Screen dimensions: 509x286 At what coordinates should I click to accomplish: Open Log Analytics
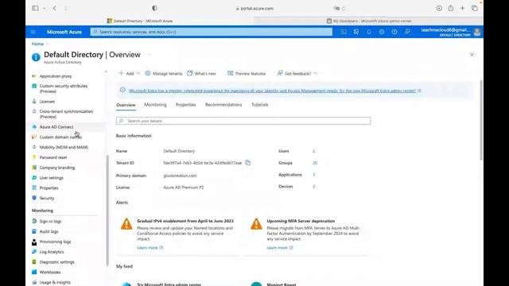(x=51, y=252)
